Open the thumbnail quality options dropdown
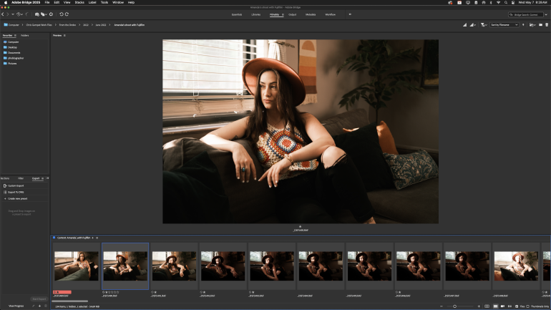This screenshot has width=551, height=310. coord(472,24)
